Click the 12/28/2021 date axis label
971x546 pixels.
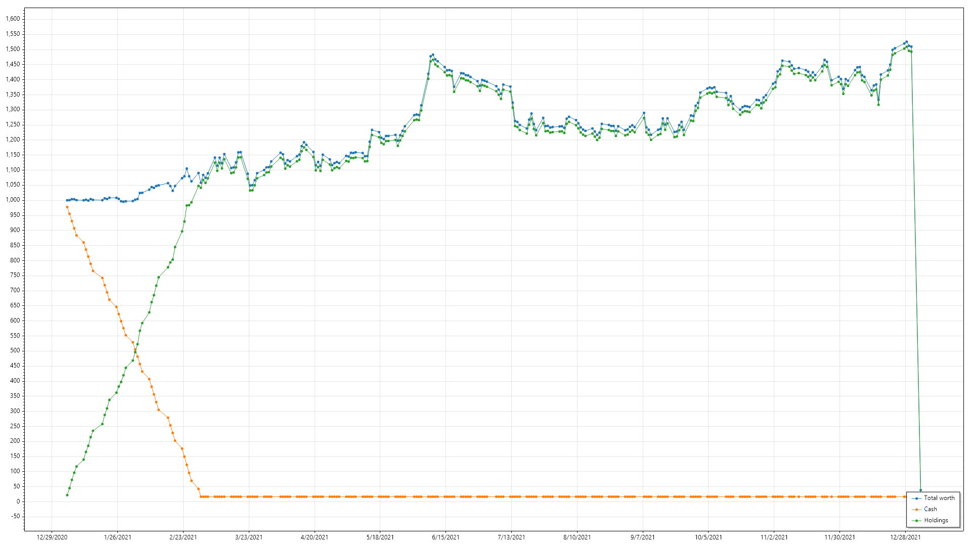(x=906, y=537)
